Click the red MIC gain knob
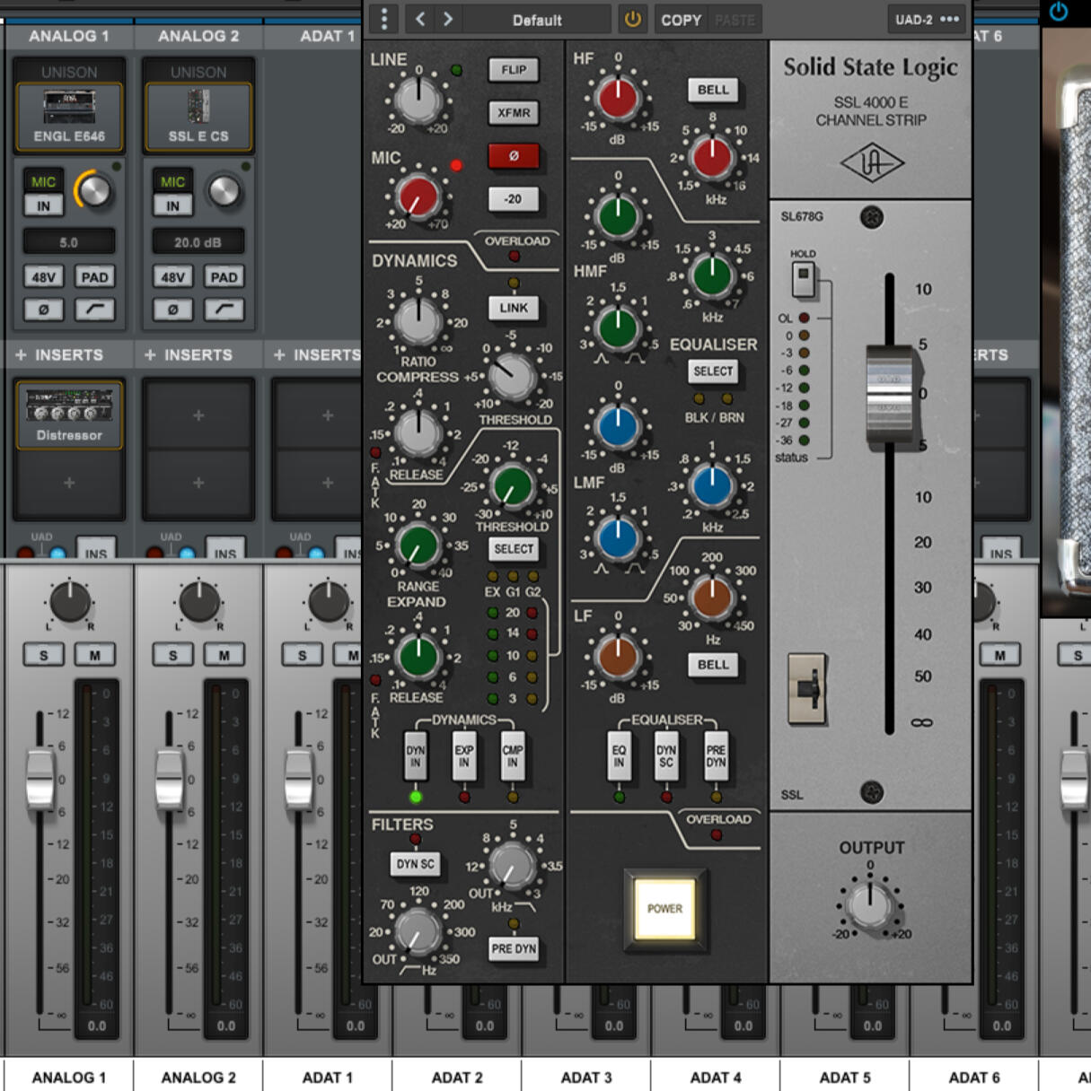Image resolution: width=1091 pixels, height=1091 pixels. pyautogui.click(x=418, y=196)
